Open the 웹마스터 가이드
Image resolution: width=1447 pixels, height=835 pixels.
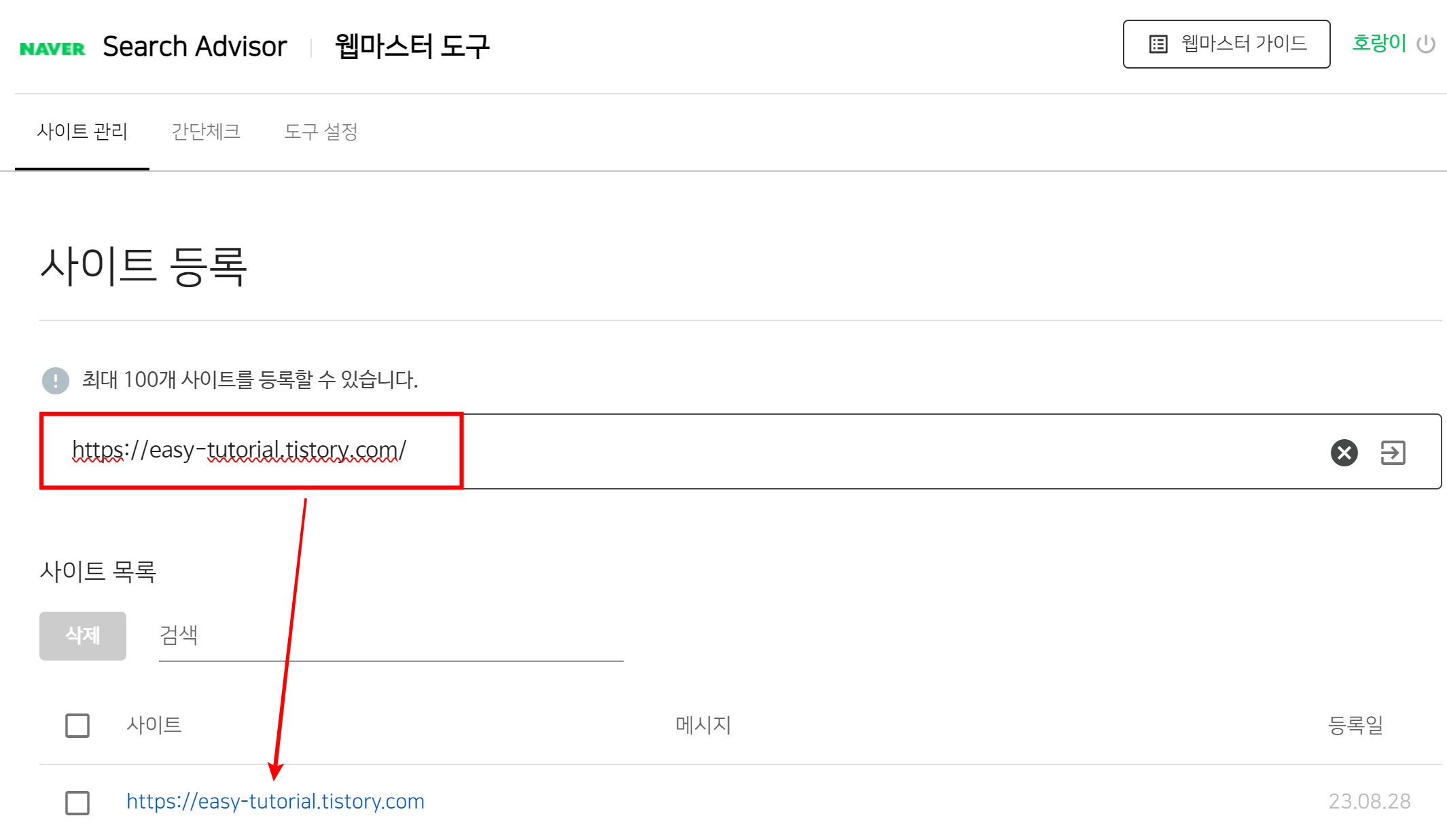pos(1226,43)
